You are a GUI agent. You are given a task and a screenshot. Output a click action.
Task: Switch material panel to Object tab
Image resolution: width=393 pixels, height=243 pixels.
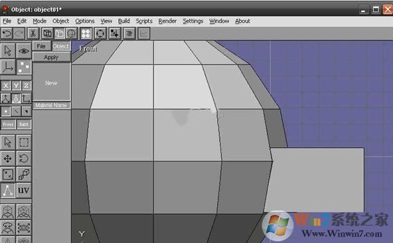(x=61, y=46)
